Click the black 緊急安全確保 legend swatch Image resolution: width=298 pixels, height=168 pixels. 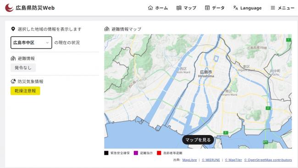coord(106,153)
